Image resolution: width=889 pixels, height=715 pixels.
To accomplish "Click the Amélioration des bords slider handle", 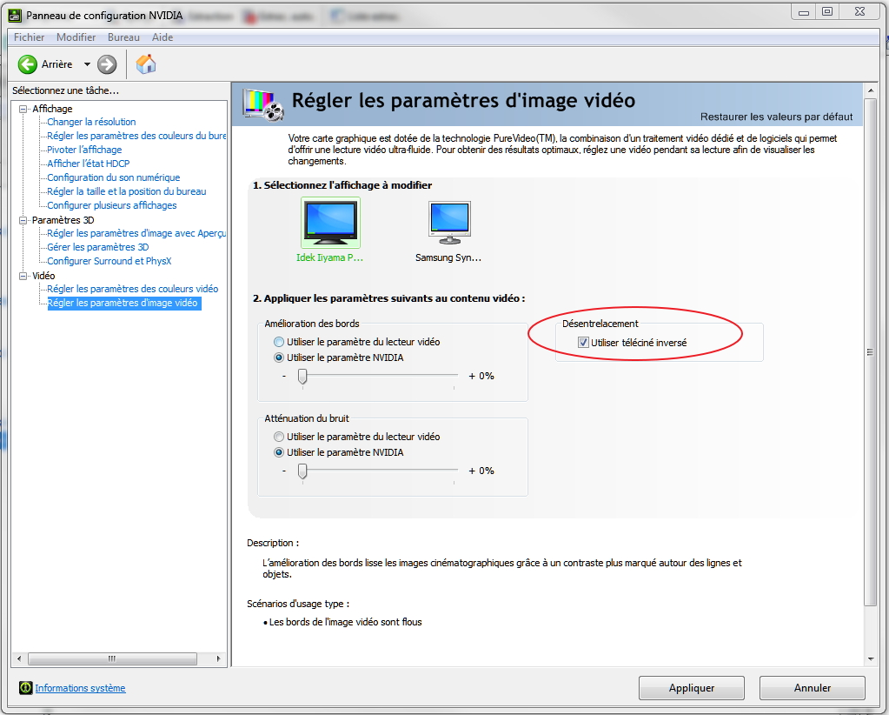I will click(x=302, y=377).
